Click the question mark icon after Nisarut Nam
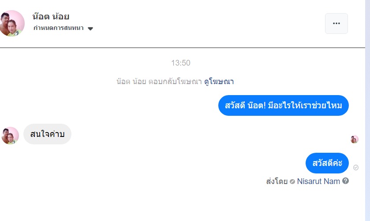Viewport: 370px width, 221px height. point(346,180)
